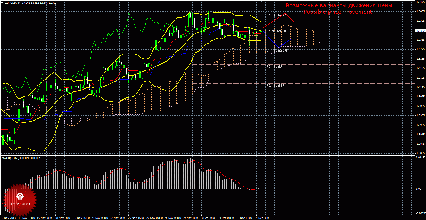Click 1.5955 on the price axis
Image resolution: width=426 pixels, height=220 pixels.
pos(420,125)
